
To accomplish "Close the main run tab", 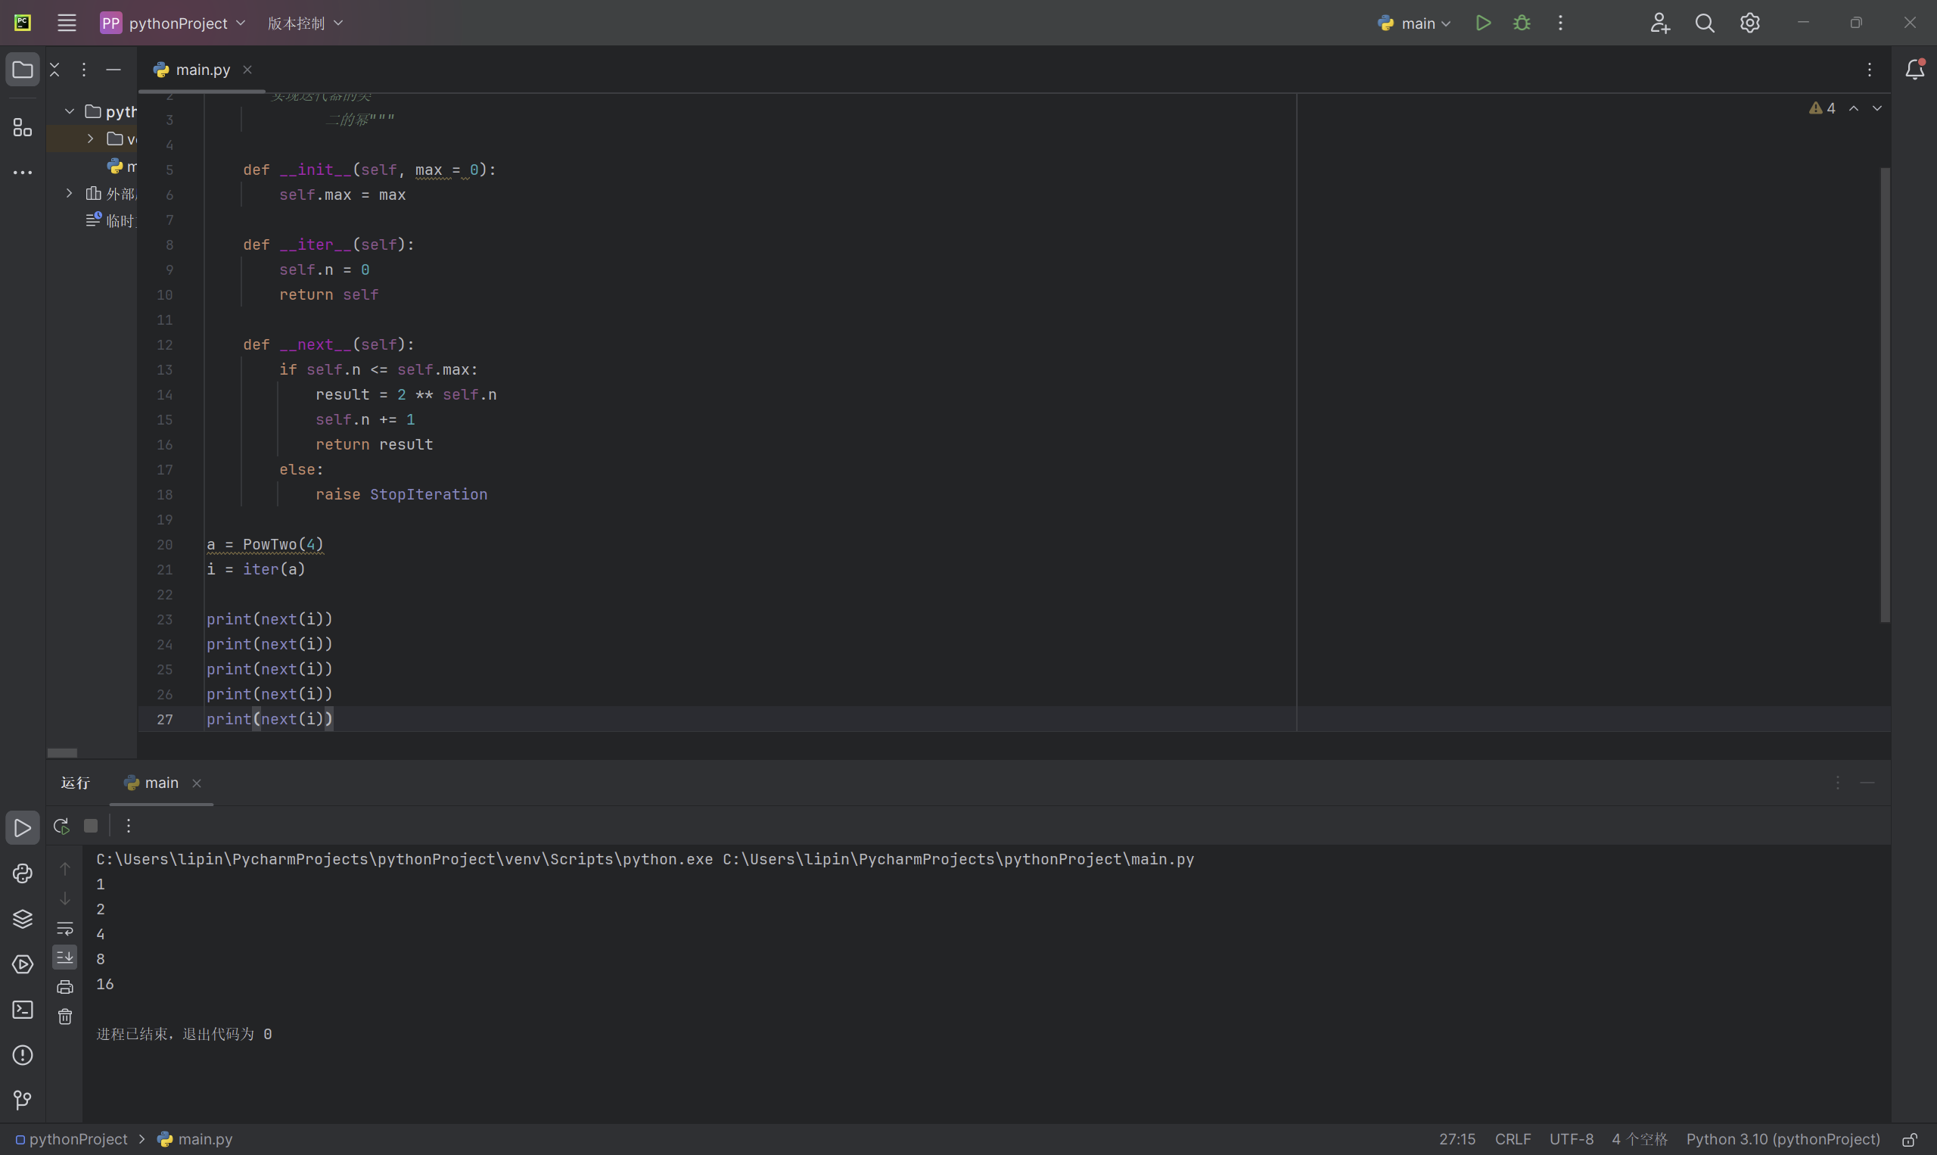I will tap(197, 783).
